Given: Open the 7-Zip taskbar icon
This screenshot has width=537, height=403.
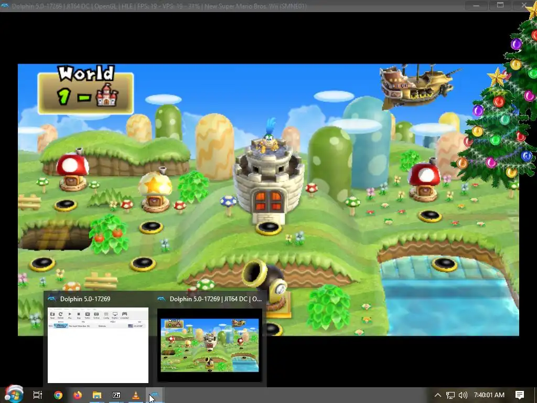Looking at the screenshot, I should [116, 395].
